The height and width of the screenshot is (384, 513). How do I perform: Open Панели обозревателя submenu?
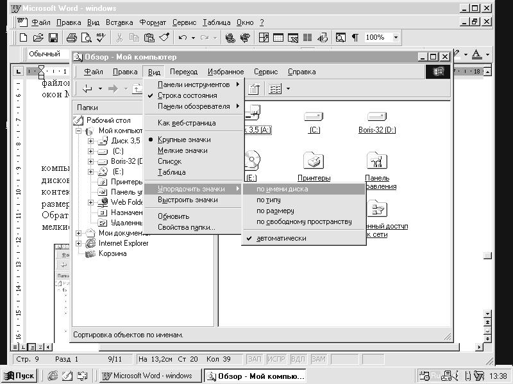point(194,106)
